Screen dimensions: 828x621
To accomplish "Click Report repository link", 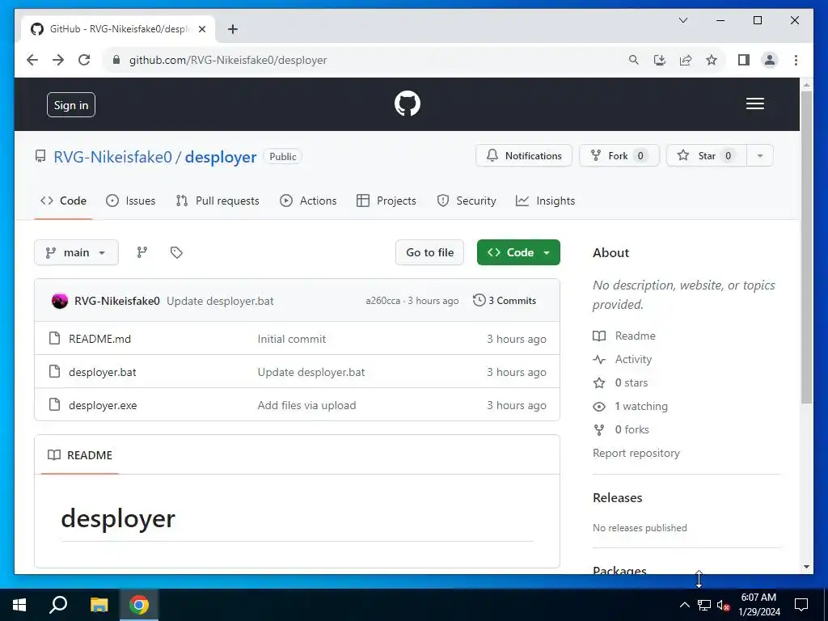I will pos(636,453).
